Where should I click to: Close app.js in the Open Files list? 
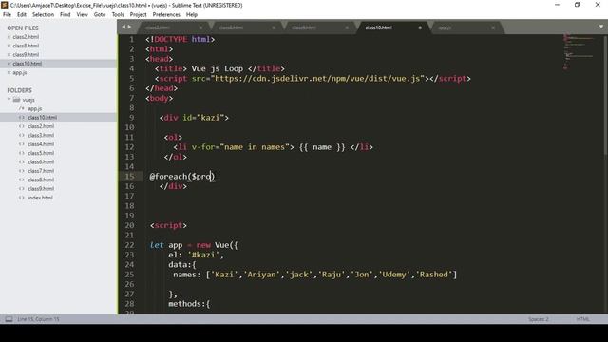(9, 72)
